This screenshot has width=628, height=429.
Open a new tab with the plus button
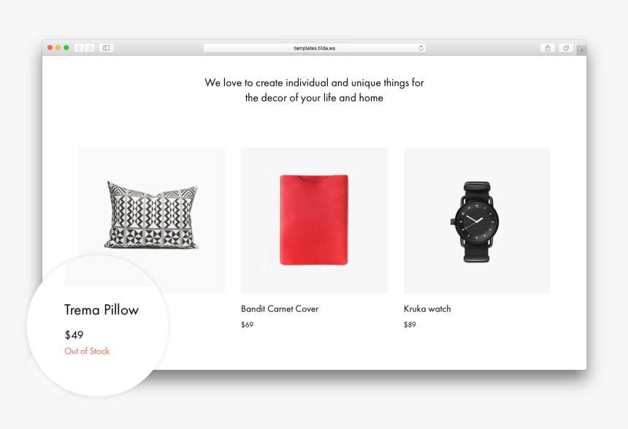581,50
